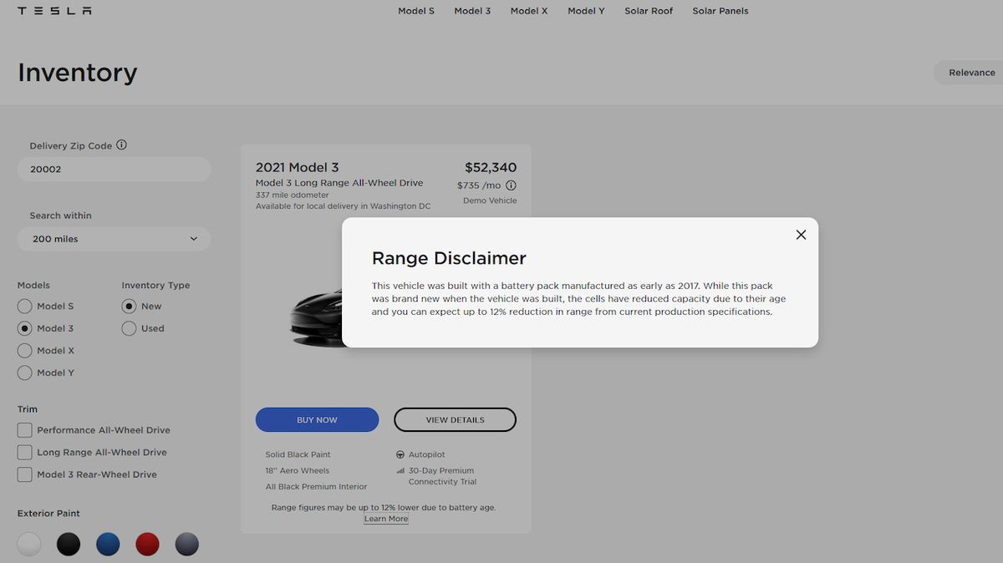
Task: Check Performance All-Wheel Drive trim
Action: coord(25,430)
